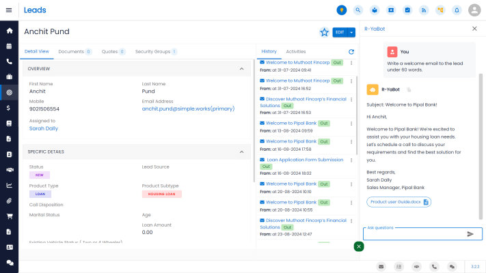The image size is (486, 273).
Task: Click the lightbulb icon in top toolbar
Action: pyautogui.click(x=341, y=10)
